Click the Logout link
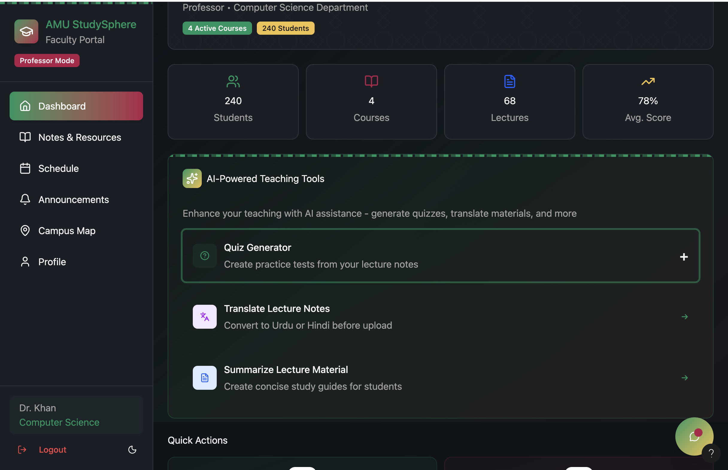 point(52,450)
